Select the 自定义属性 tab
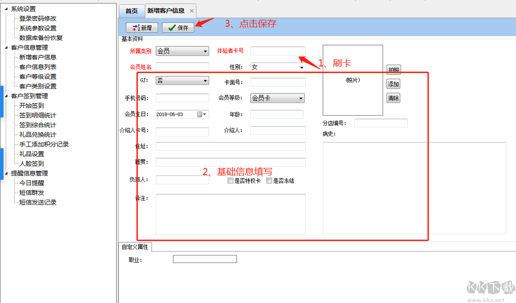 click(x=134, y=246)
